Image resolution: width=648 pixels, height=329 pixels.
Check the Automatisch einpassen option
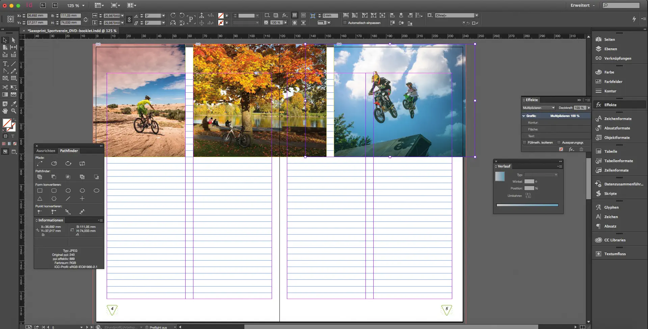[x=345, y=23]
